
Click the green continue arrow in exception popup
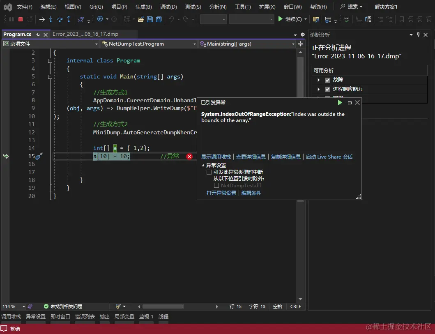click(x=340, y=103)
